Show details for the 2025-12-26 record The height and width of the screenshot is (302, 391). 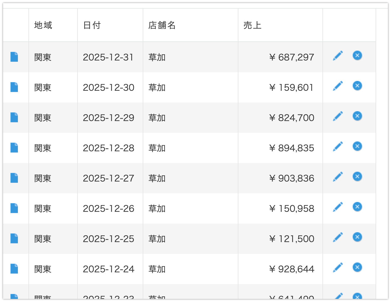14,208
